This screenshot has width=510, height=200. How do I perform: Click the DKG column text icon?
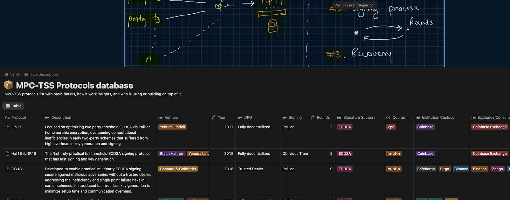240,118
